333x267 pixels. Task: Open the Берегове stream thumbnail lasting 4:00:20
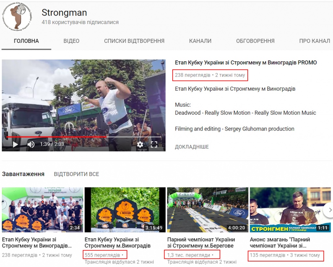pyautogui.click(x=207, y=210)
